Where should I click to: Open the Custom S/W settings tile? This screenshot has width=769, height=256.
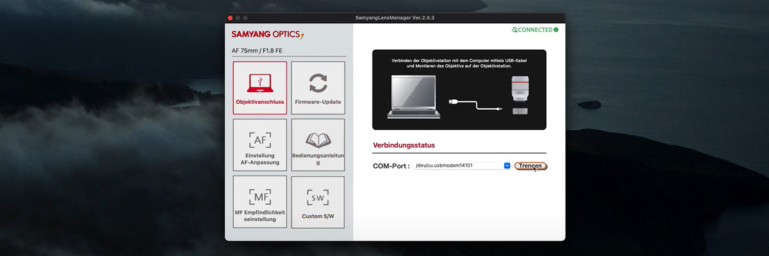(x=318, y=202)
